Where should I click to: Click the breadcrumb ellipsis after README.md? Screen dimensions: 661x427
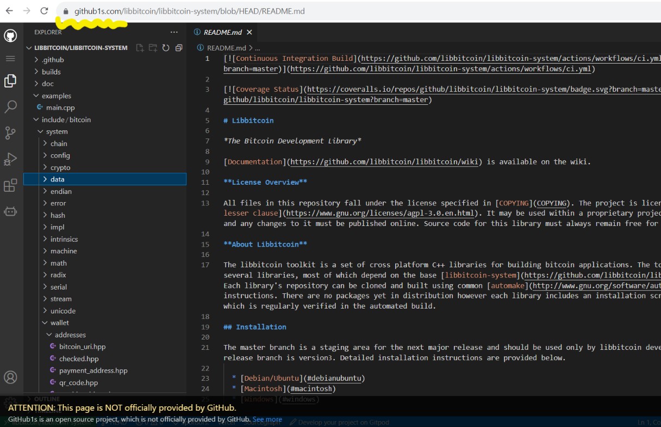258,48
